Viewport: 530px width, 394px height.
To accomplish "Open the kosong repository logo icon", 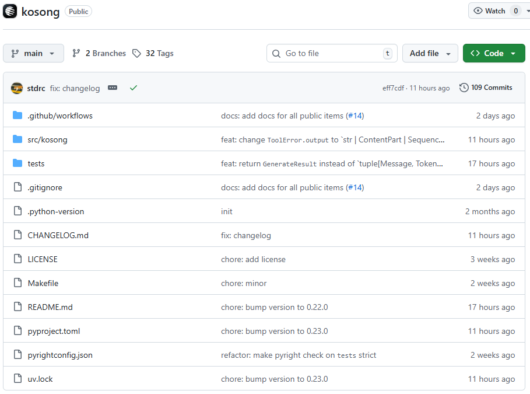I will tap(9, 11).
